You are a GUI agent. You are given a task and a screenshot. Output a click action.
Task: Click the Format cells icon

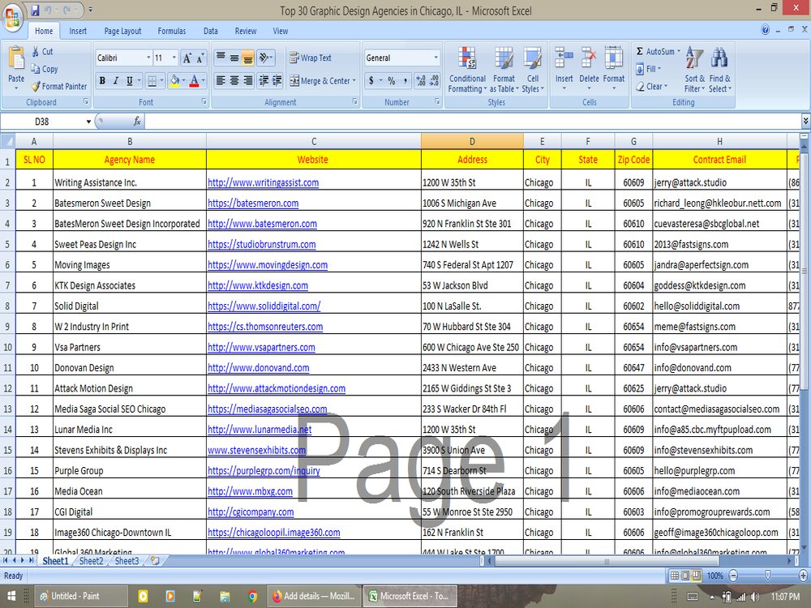[x=613, y=58]
